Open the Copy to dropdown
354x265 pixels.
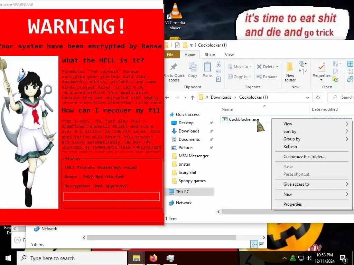tap(240, 77)
